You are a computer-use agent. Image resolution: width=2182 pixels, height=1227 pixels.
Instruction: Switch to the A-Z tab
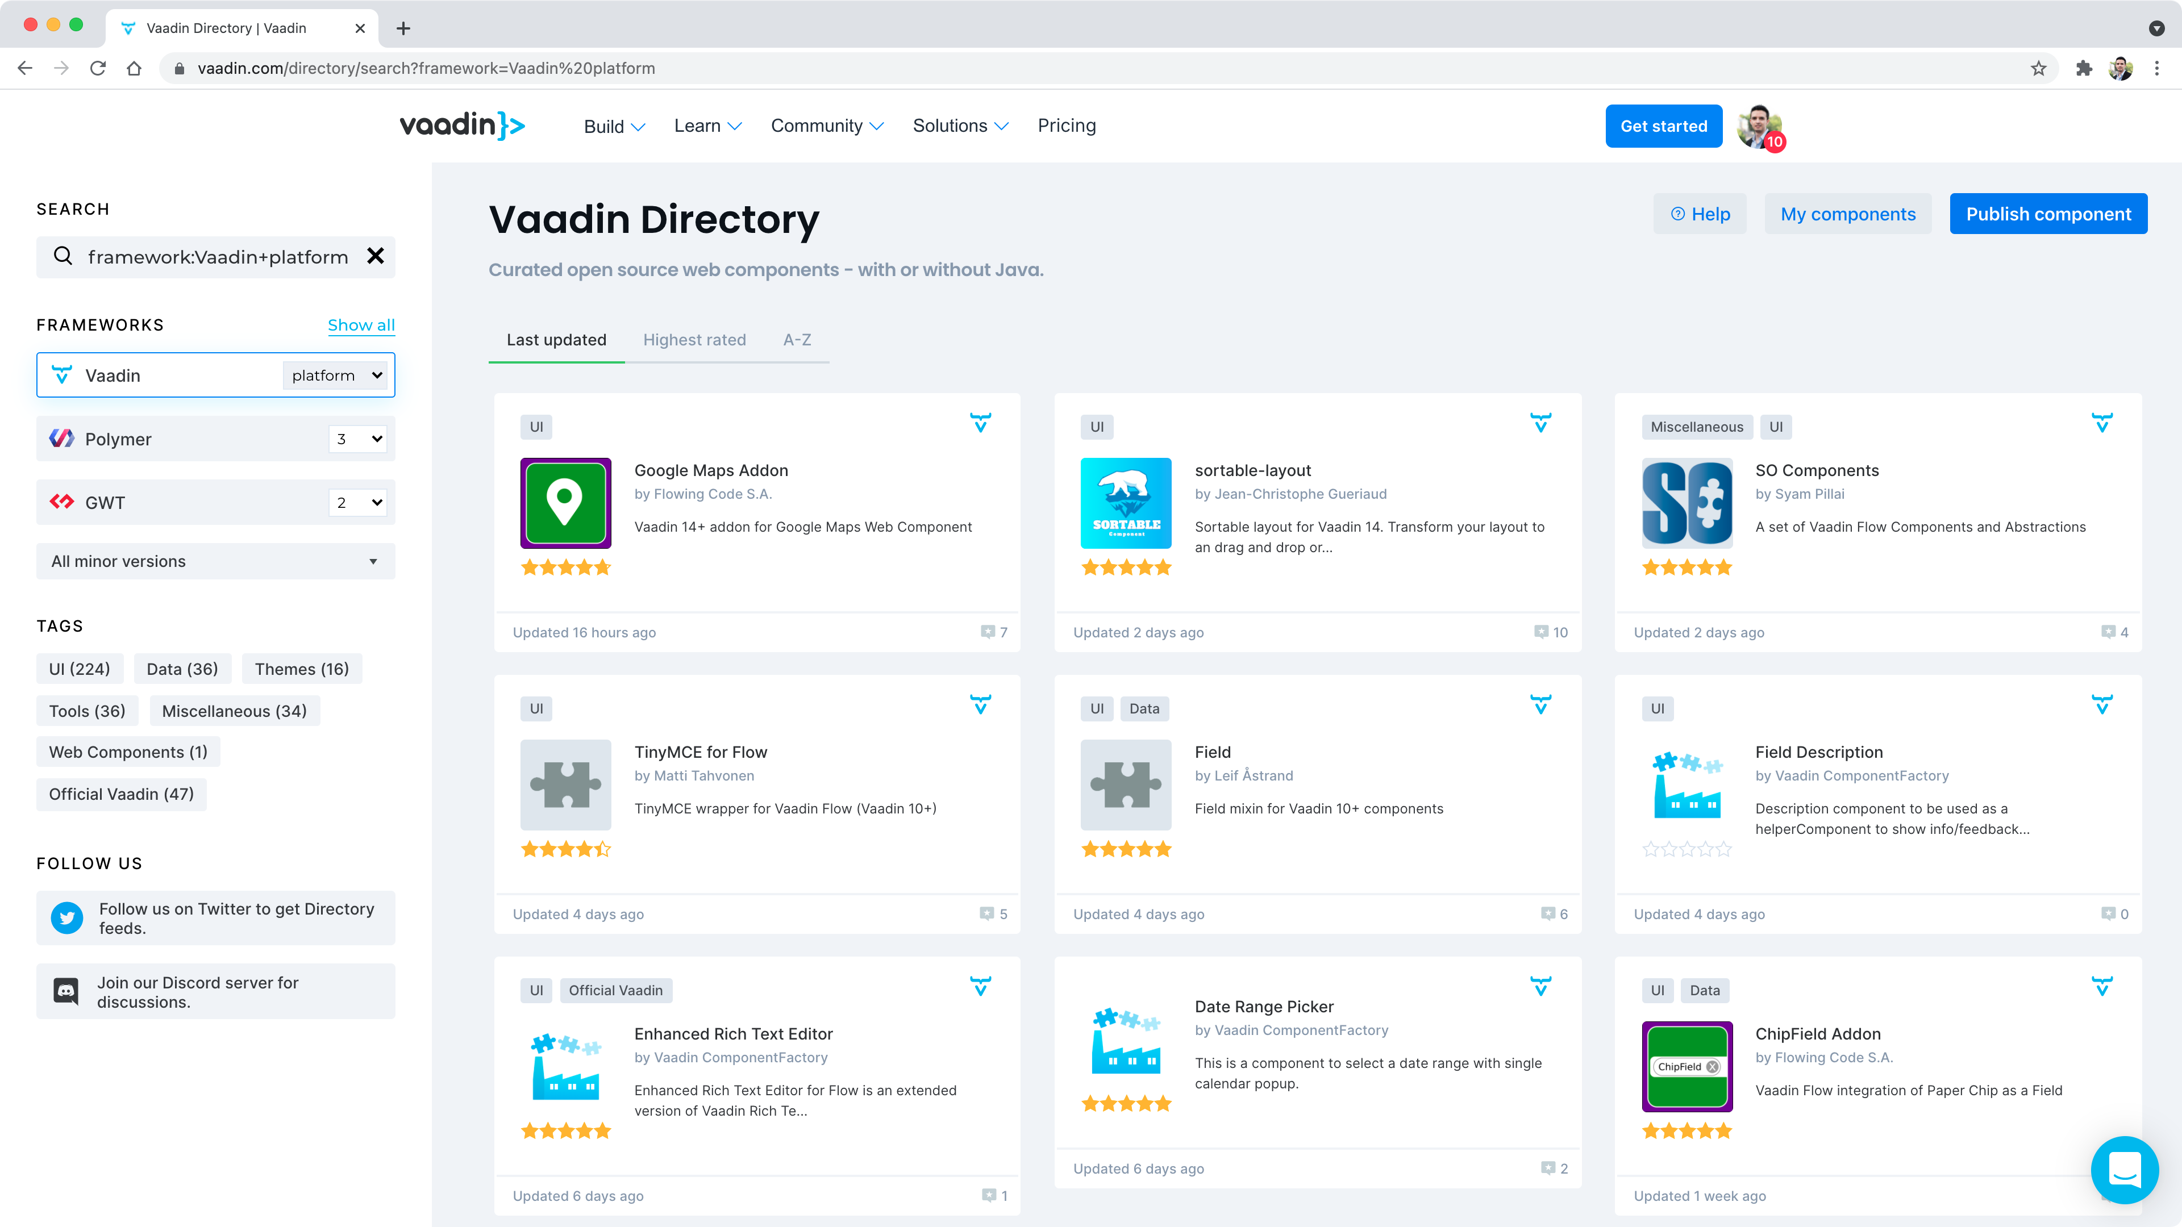point(796,339)
